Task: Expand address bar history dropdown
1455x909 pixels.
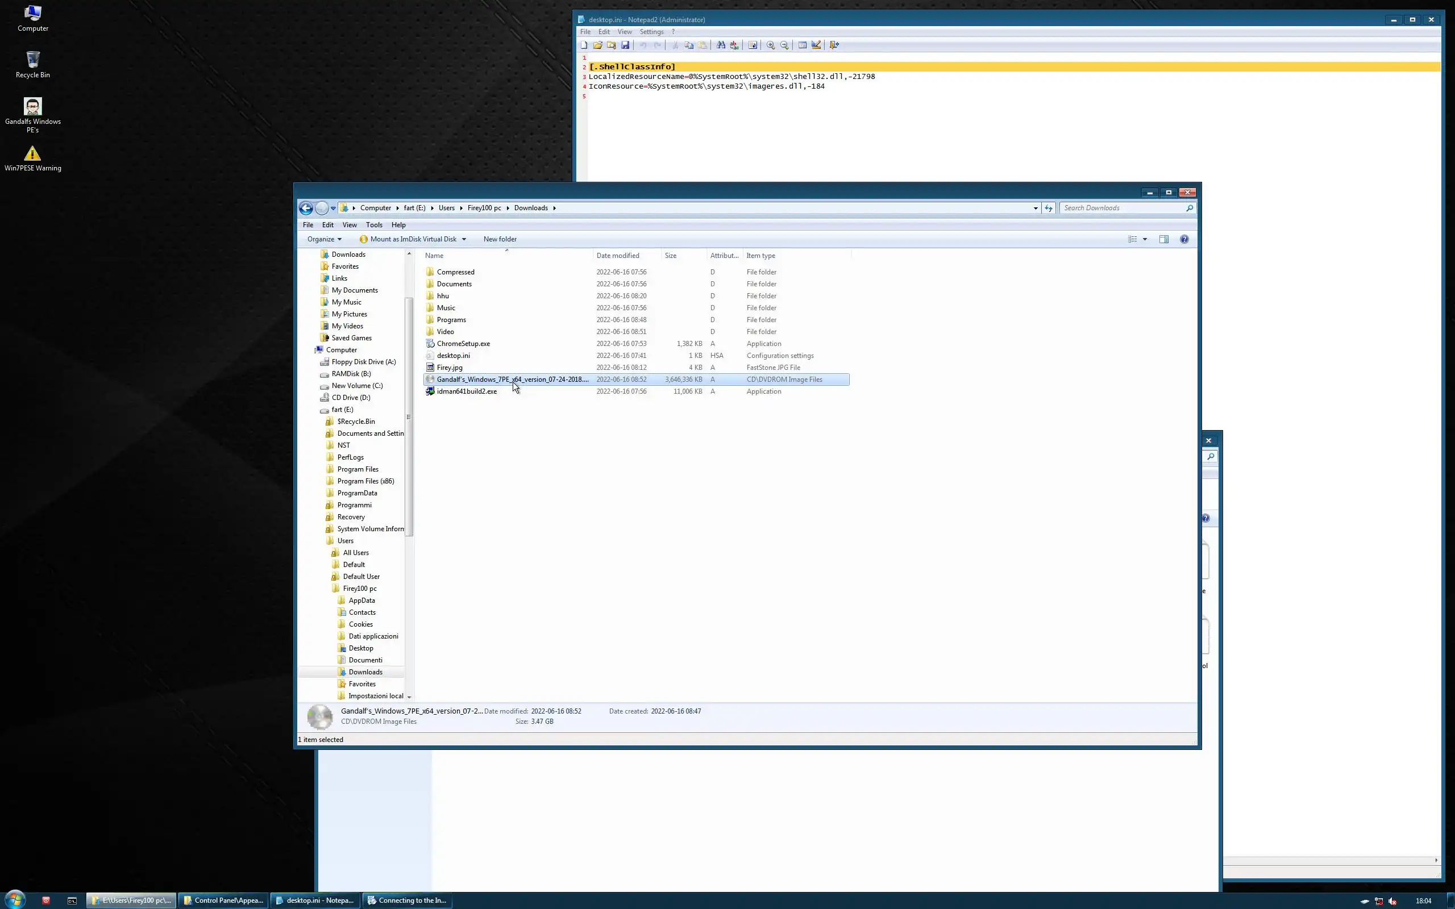Action: coord(1036,208)
